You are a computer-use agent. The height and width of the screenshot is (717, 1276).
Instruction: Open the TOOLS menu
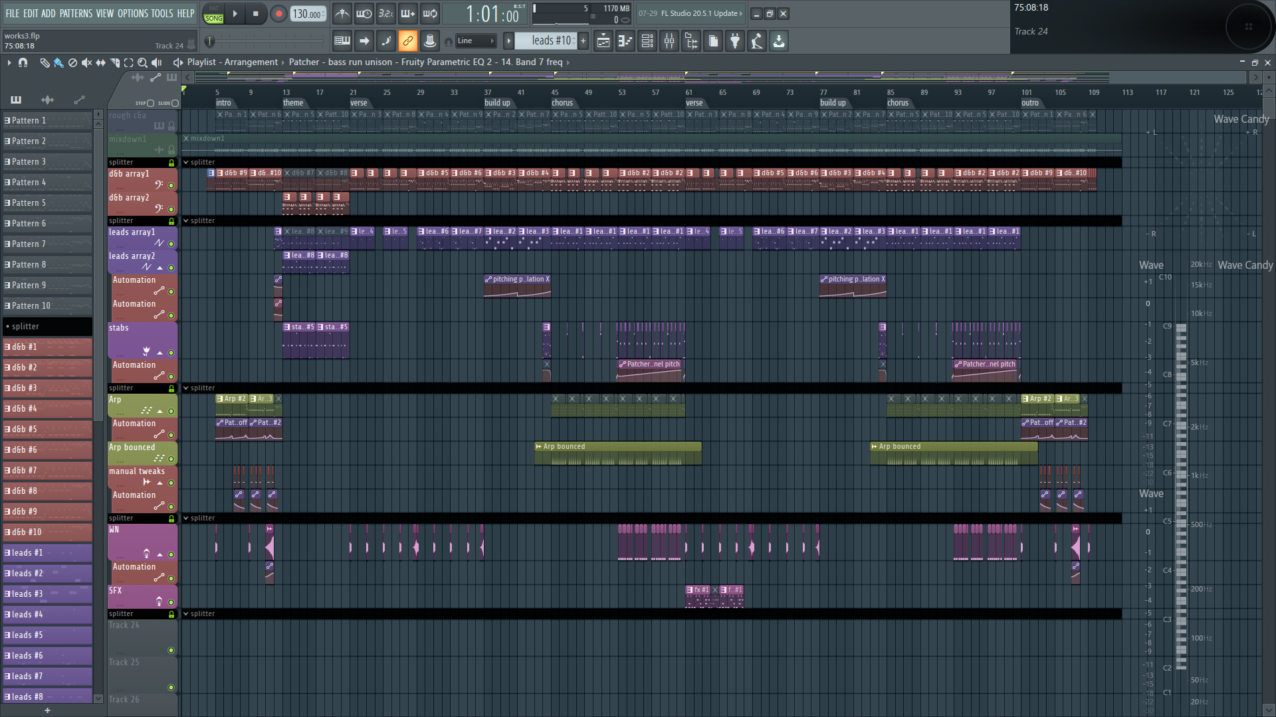(161, 13)
